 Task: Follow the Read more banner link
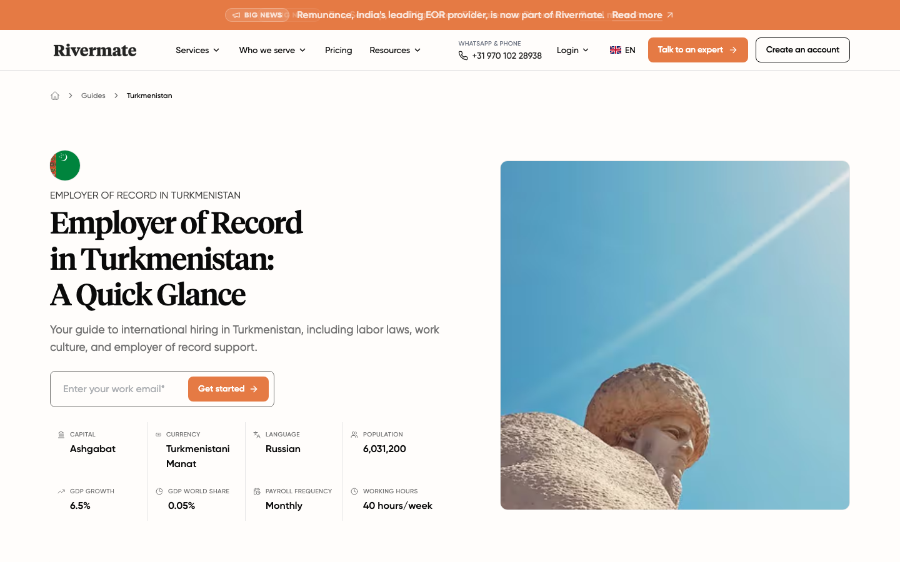pyautogui.click(x=637, y=15)
